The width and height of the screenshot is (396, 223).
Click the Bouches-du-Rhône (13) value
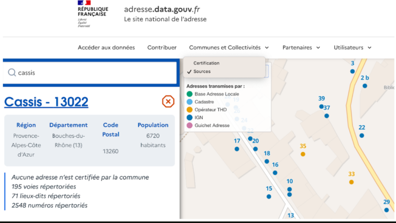(x=68, y=140)
